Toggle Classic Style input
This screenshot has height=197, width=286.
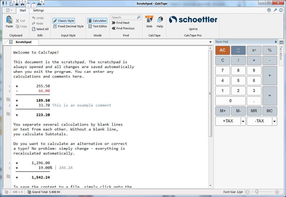point(63,20)
